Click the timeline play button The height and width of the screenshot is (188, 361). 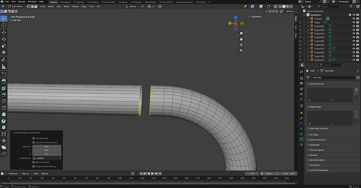pyautogui.click(x=152, y=173)
